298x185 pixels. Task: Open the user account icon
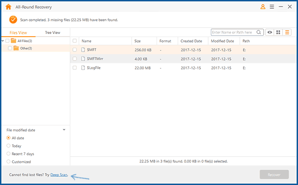[263, 7]
